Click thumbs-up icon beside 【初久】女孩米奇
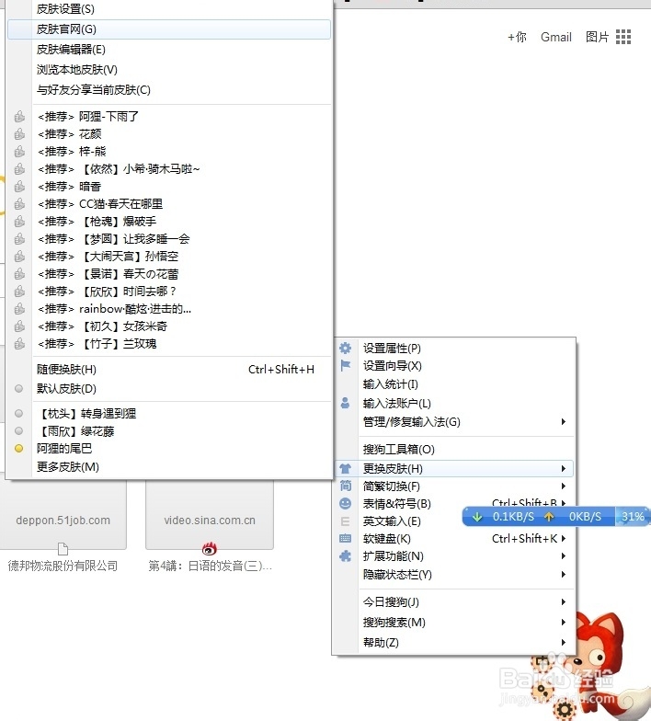 point(19,326)
